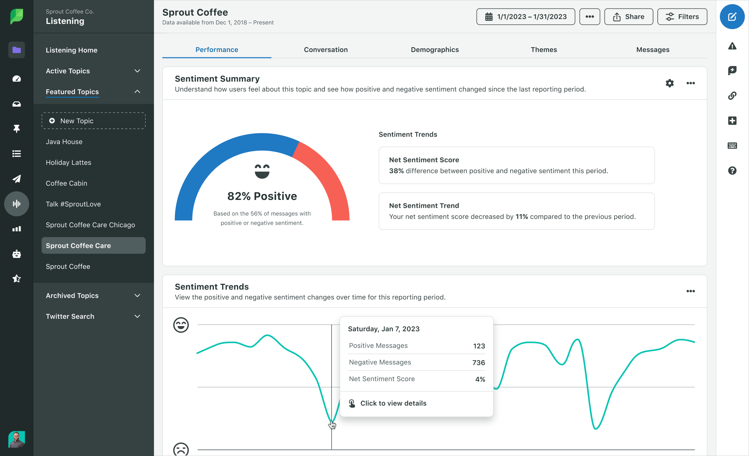Image resolution: width=749 pixels, height=456 pixels.
Task: Select Java House topic in sidebar
Action: [x=64, y=142]
